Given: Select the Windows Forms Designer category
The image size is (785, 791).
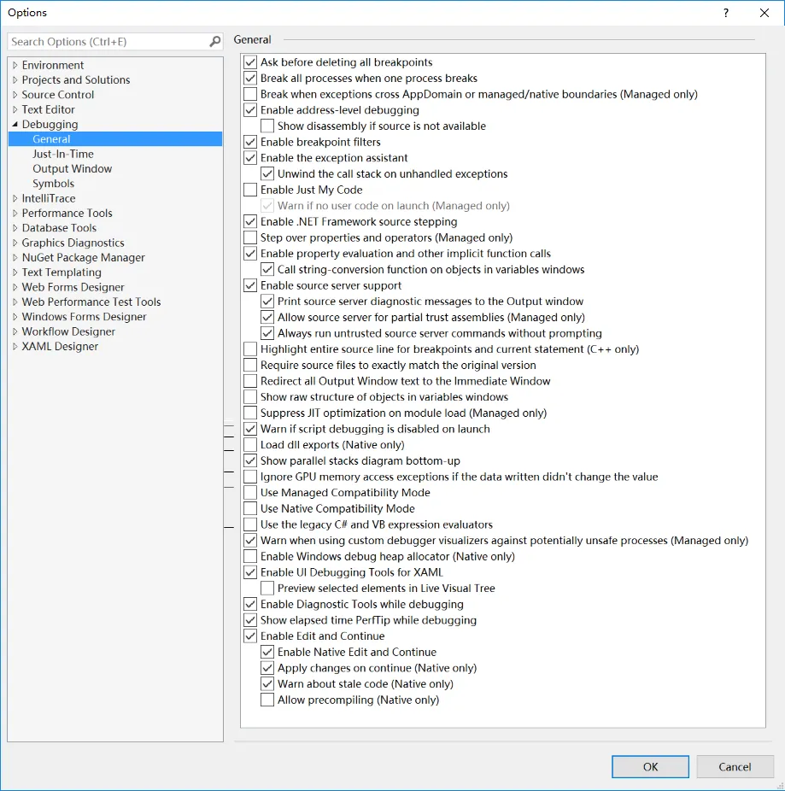Looking at the screenshot, I should [84, 317].
